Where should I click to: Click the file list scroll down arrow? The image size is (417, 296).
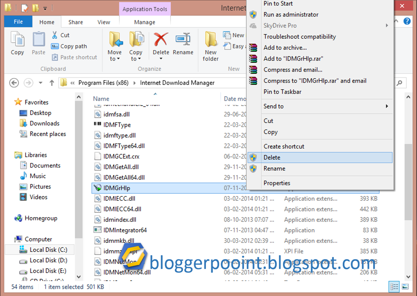click(x=408, y=277)
